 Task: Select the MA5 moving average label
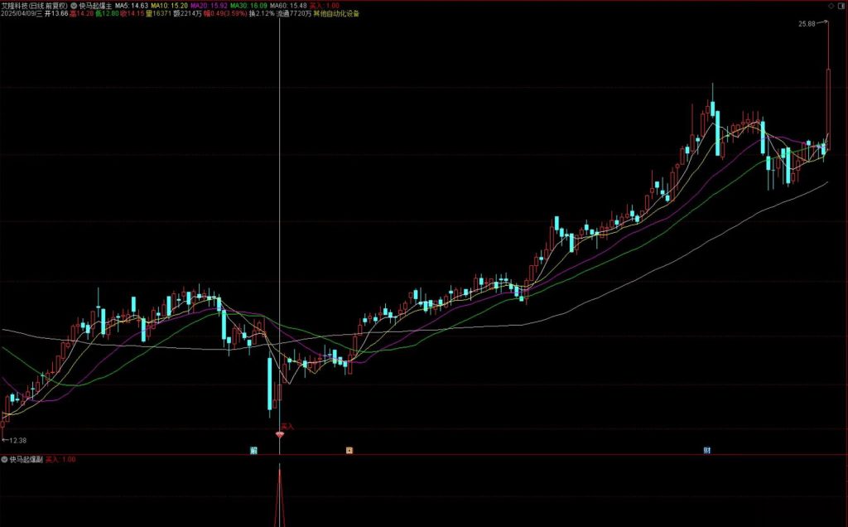point(131,5)
